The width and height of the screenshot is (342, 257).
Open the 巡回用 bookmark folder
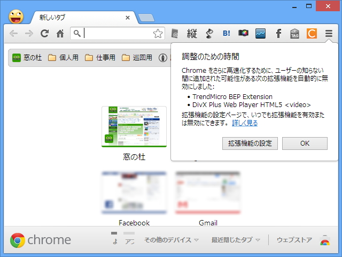point(137,58)
